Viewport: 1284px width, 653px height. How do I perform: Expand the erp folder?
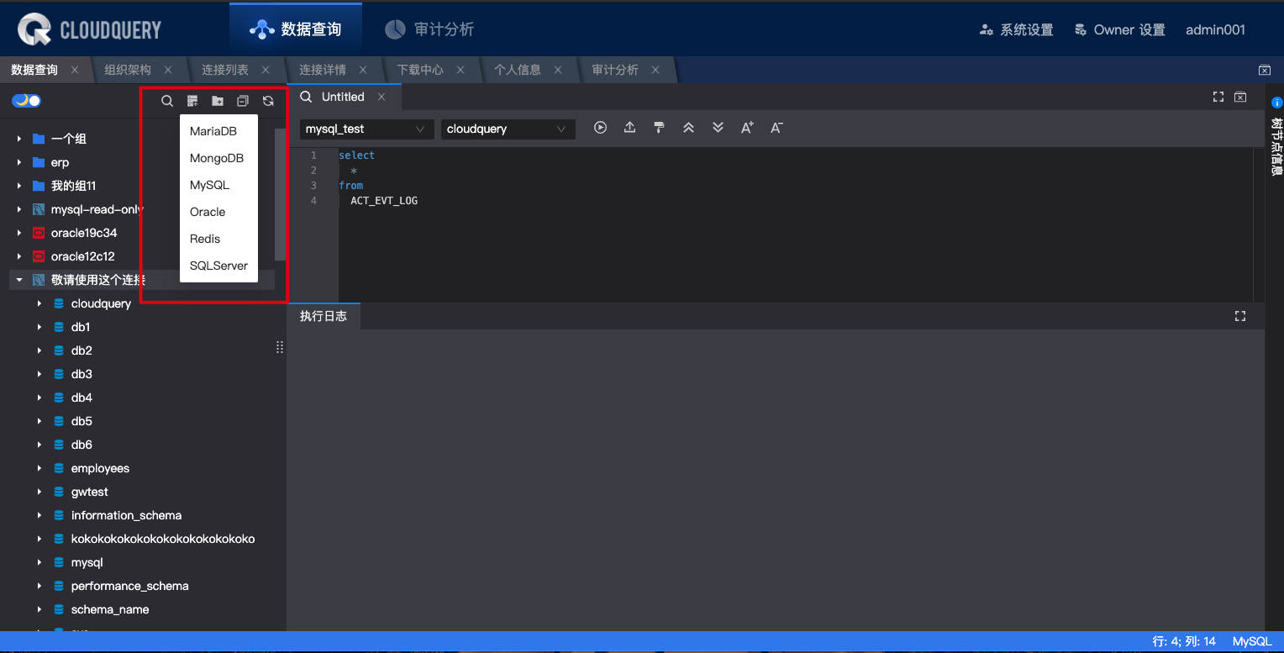19,162
